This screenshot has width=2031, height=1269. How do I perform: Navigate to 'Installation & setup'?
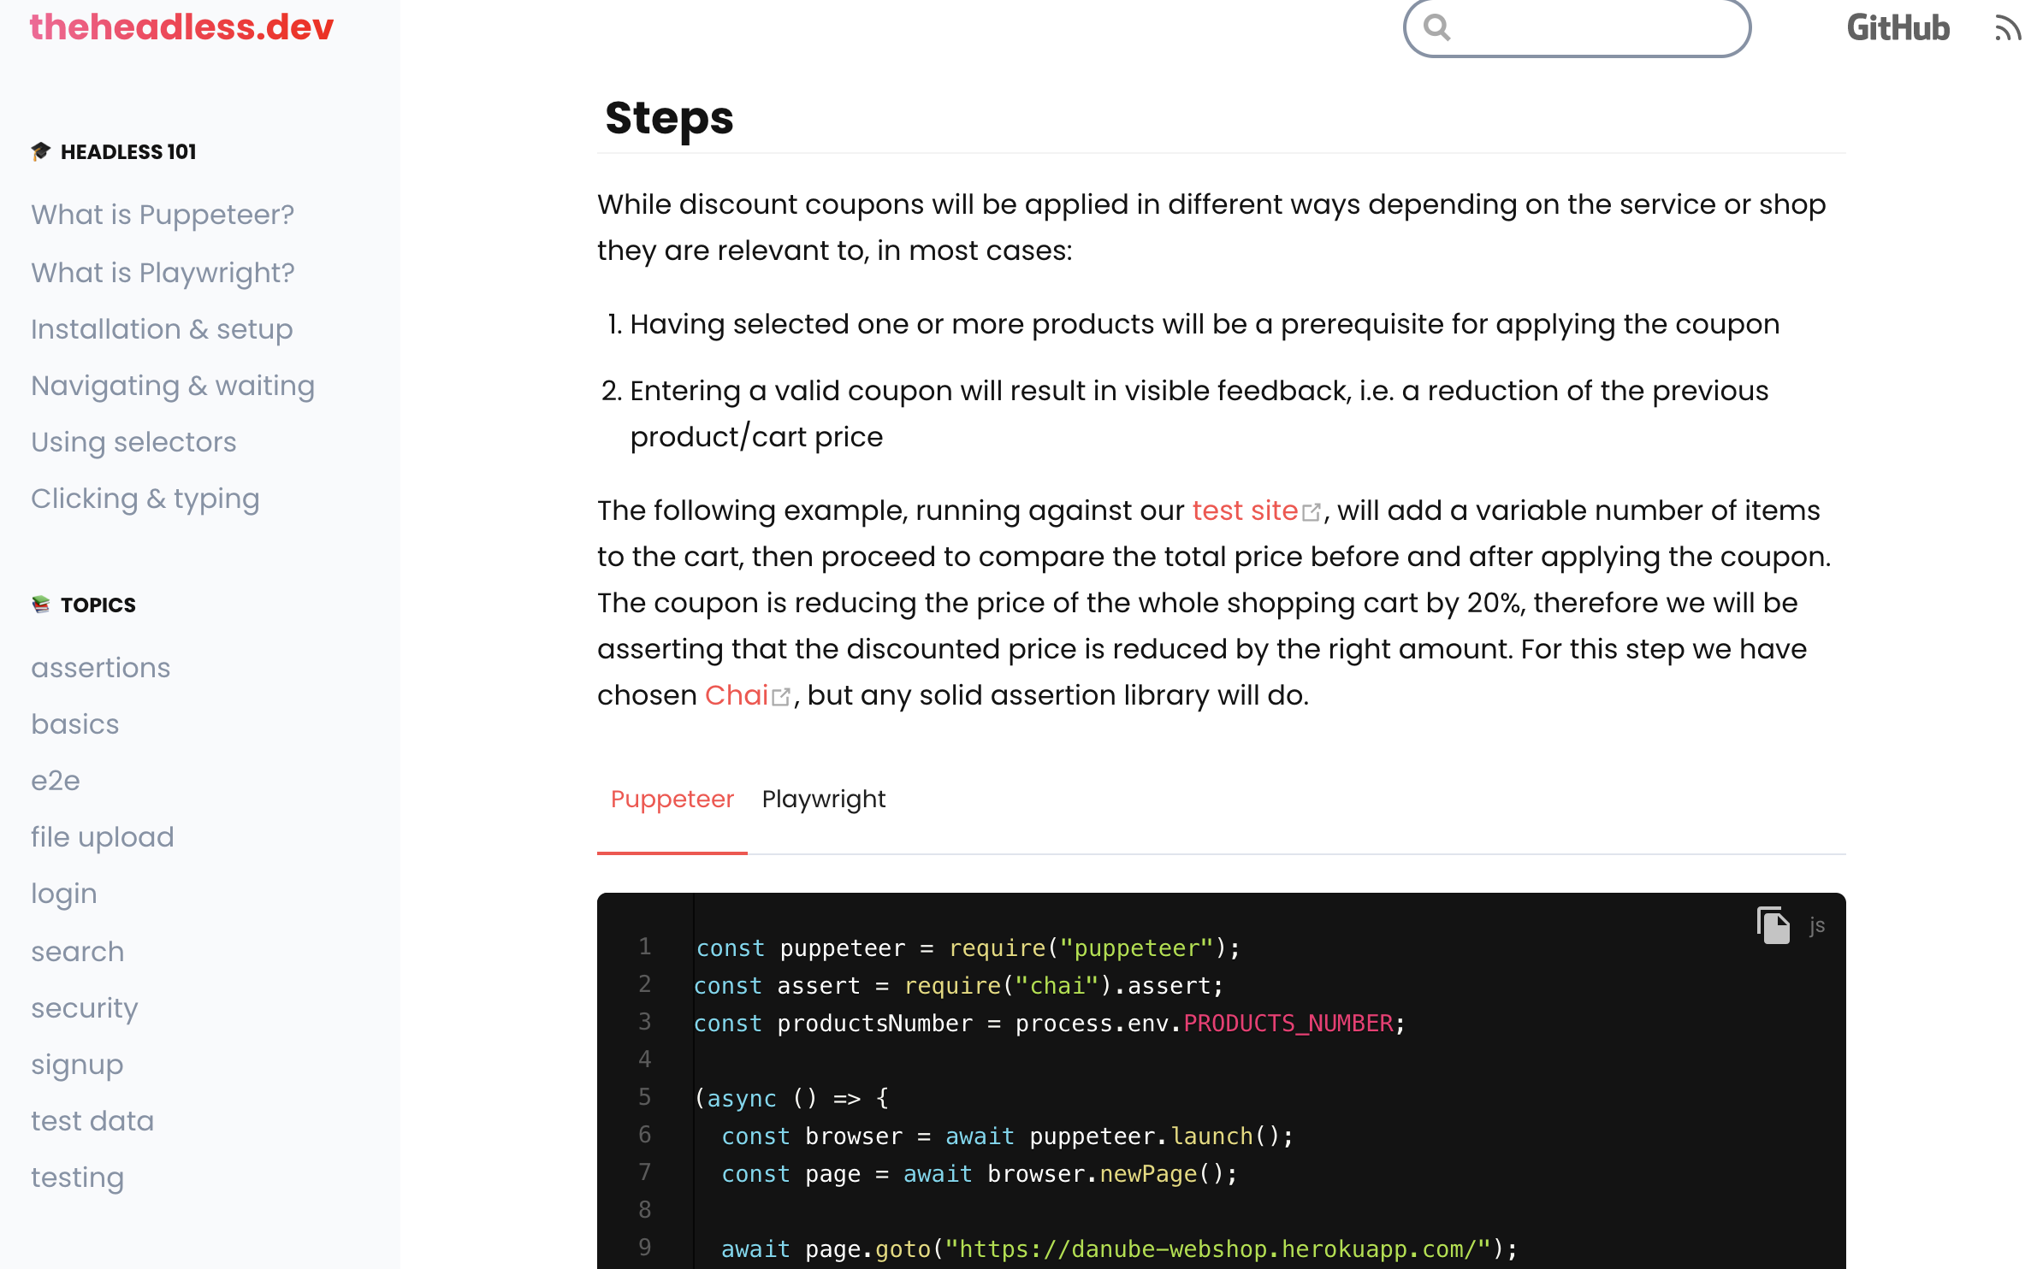click(161, 328)
